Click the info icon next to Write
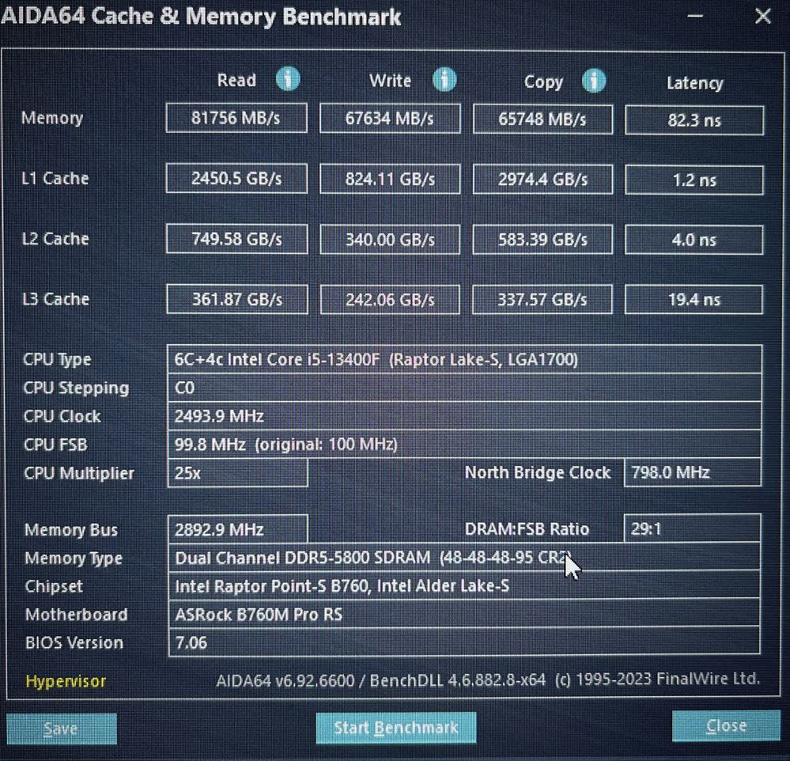This screenshot has width=790, height=761. click(x=444, y=80)
